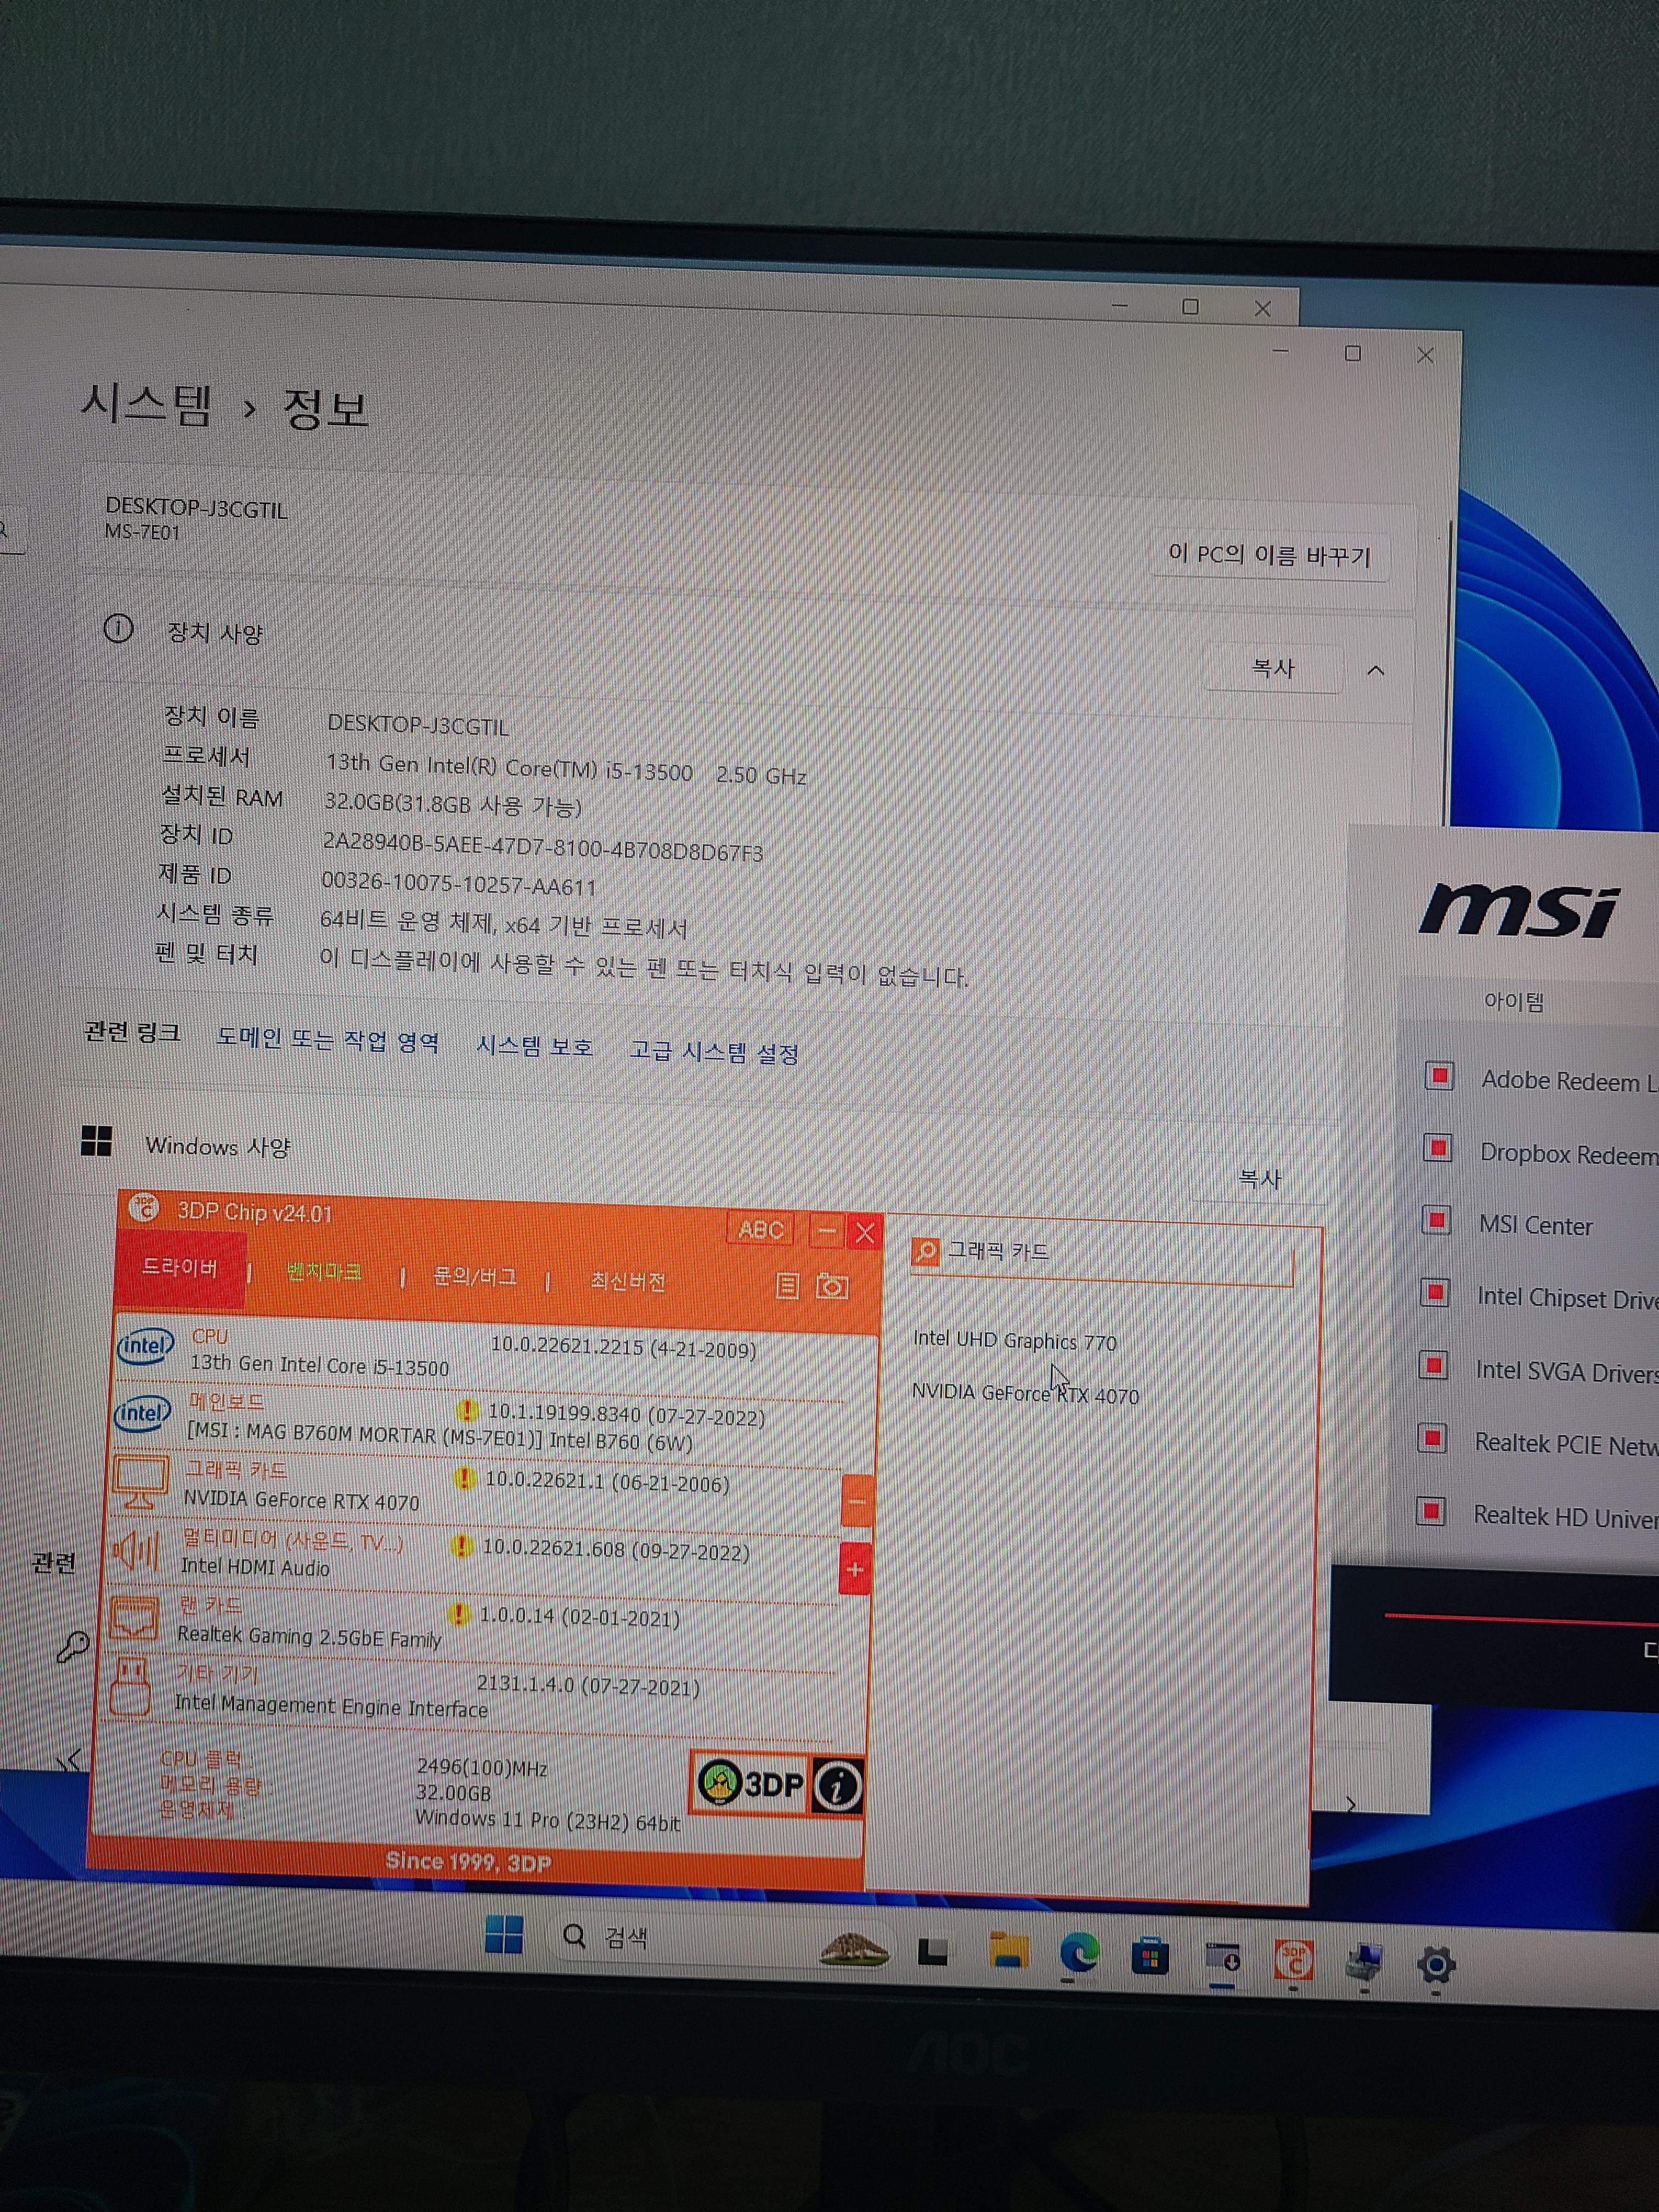Toggle the Realtek HD Universal checkbox

click(x=1431, y=1510)
